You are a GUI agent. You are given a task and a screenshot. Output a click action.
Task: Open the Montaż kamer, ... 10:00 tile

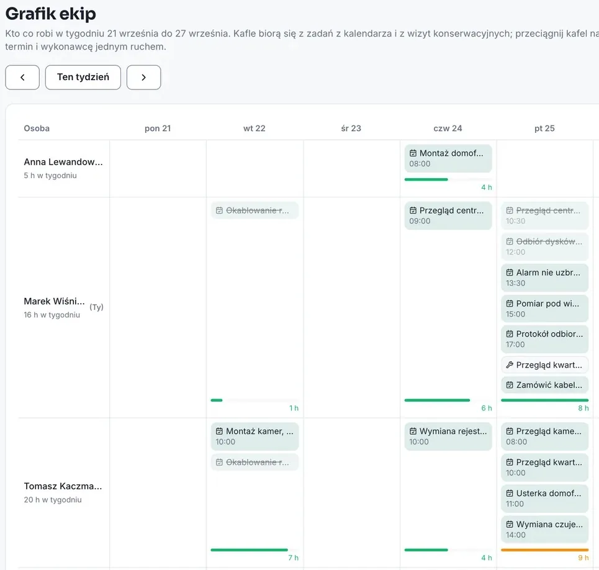click(x=254, y=437)
